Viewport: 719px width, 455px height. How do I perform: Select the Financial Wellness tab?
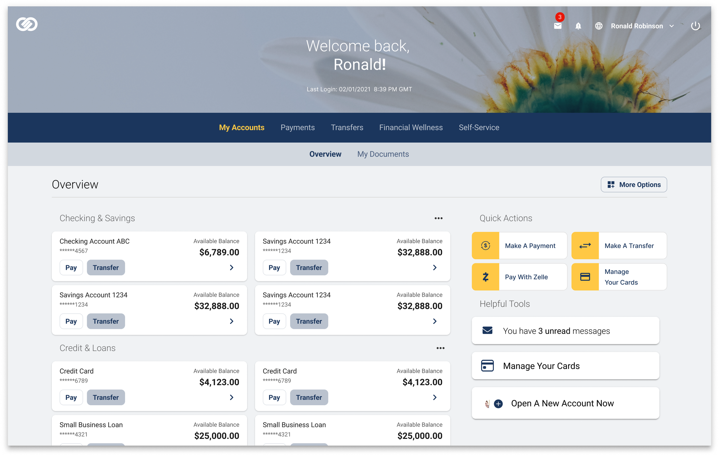pyautogui.click(x=411, y=127)
